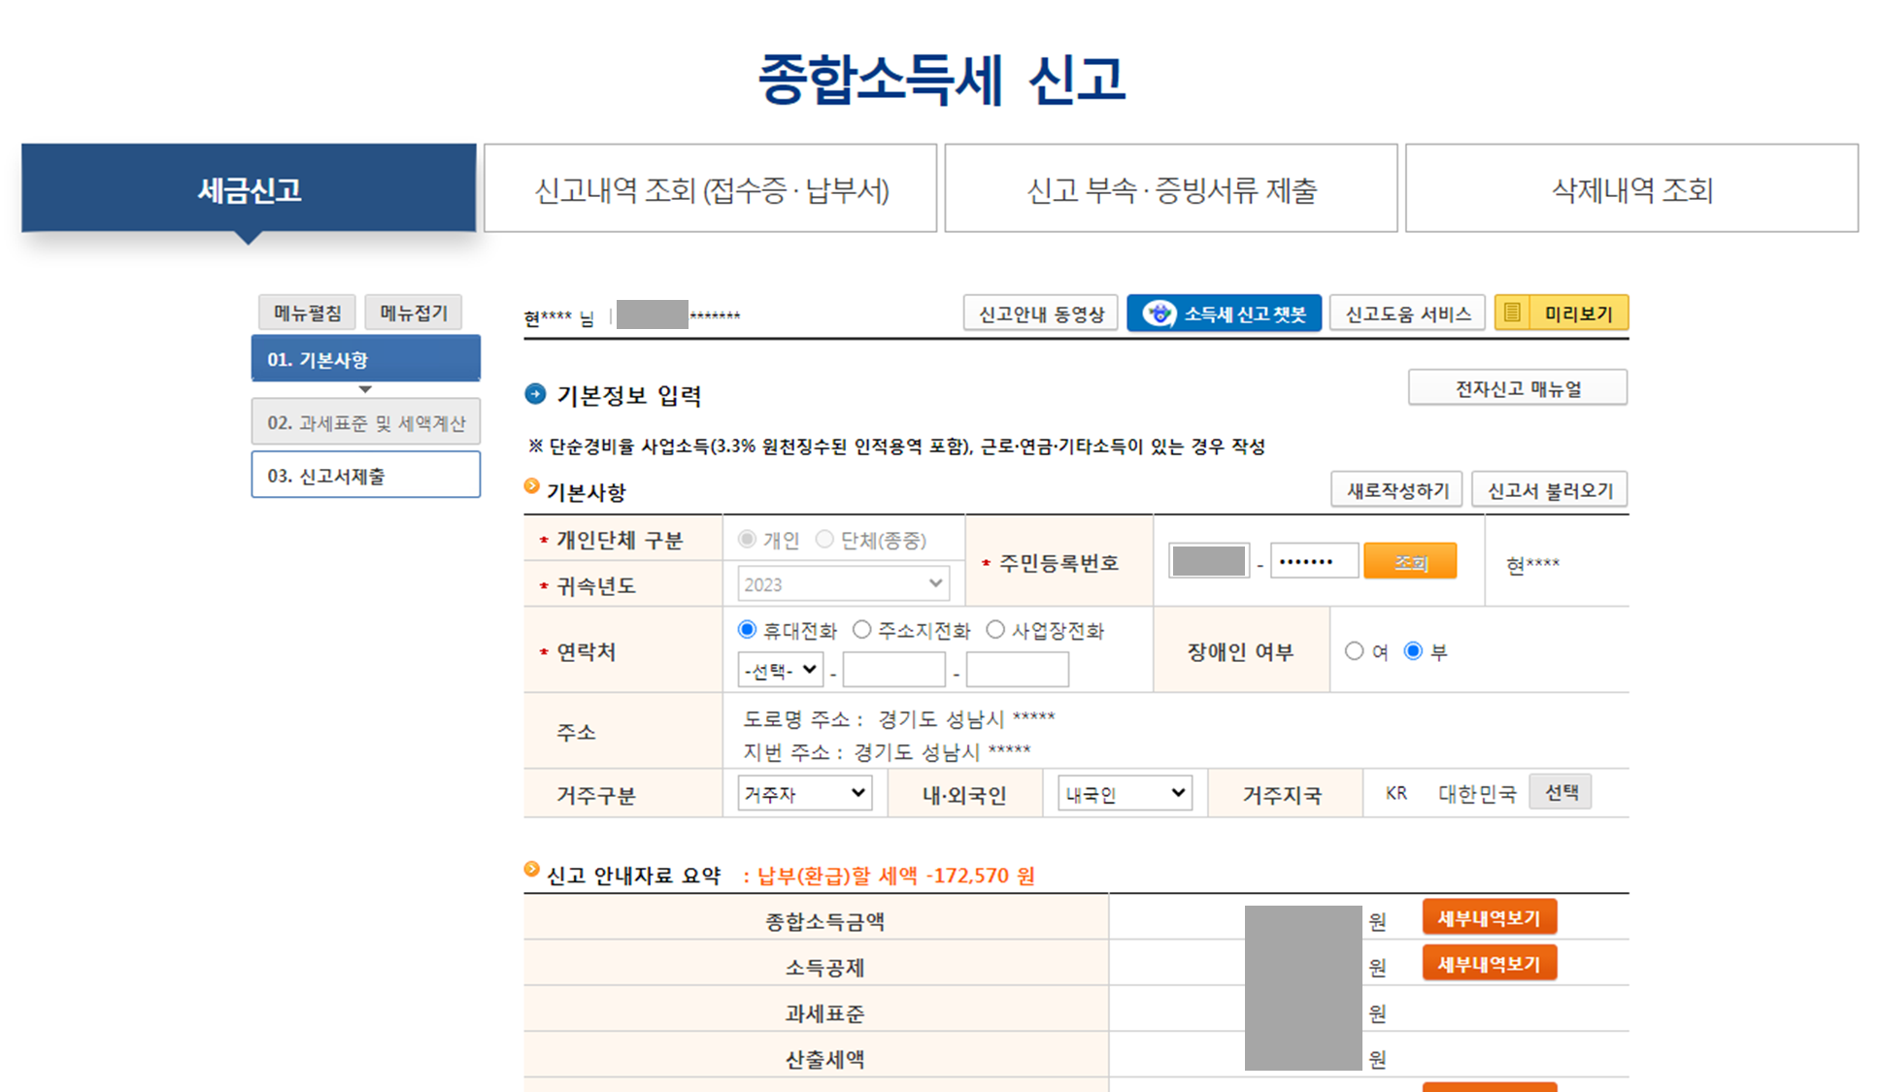The height and width of the screenshot is (1092, 1882).
Task: Click the small triangle below 01. 기본사항
Action: tap(365, 389)
